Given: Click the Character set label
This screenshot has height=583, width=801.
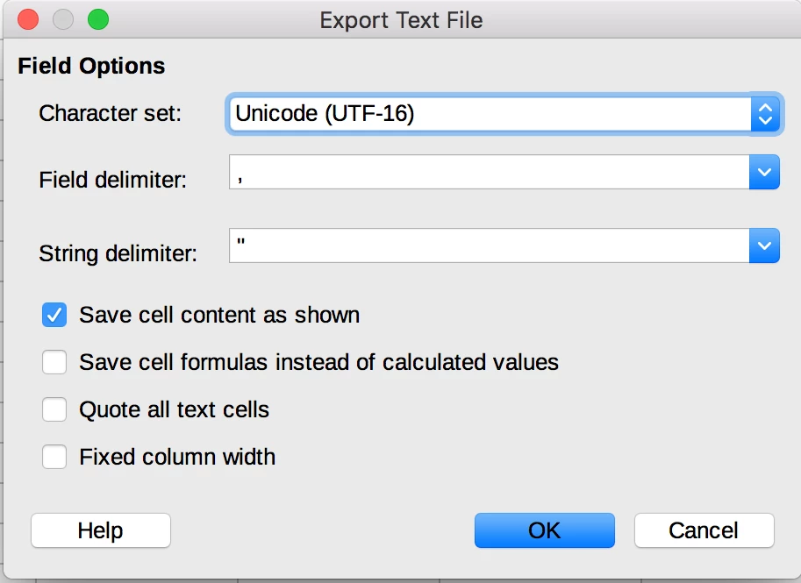Looking at the screenshot, I should (x=110, y=113).
